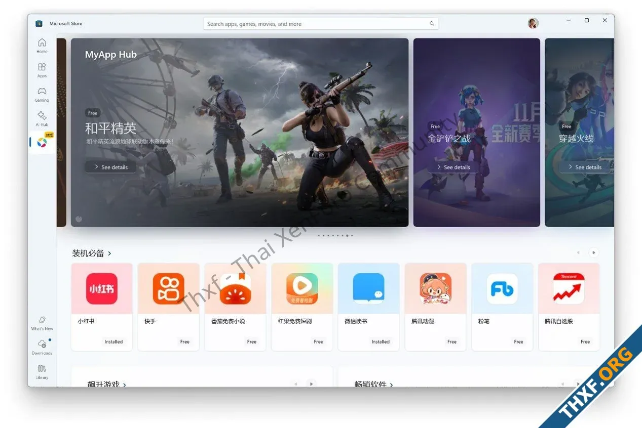642x428 pixels.
Task: Open the user profile avatar
Action: (533, 23)
